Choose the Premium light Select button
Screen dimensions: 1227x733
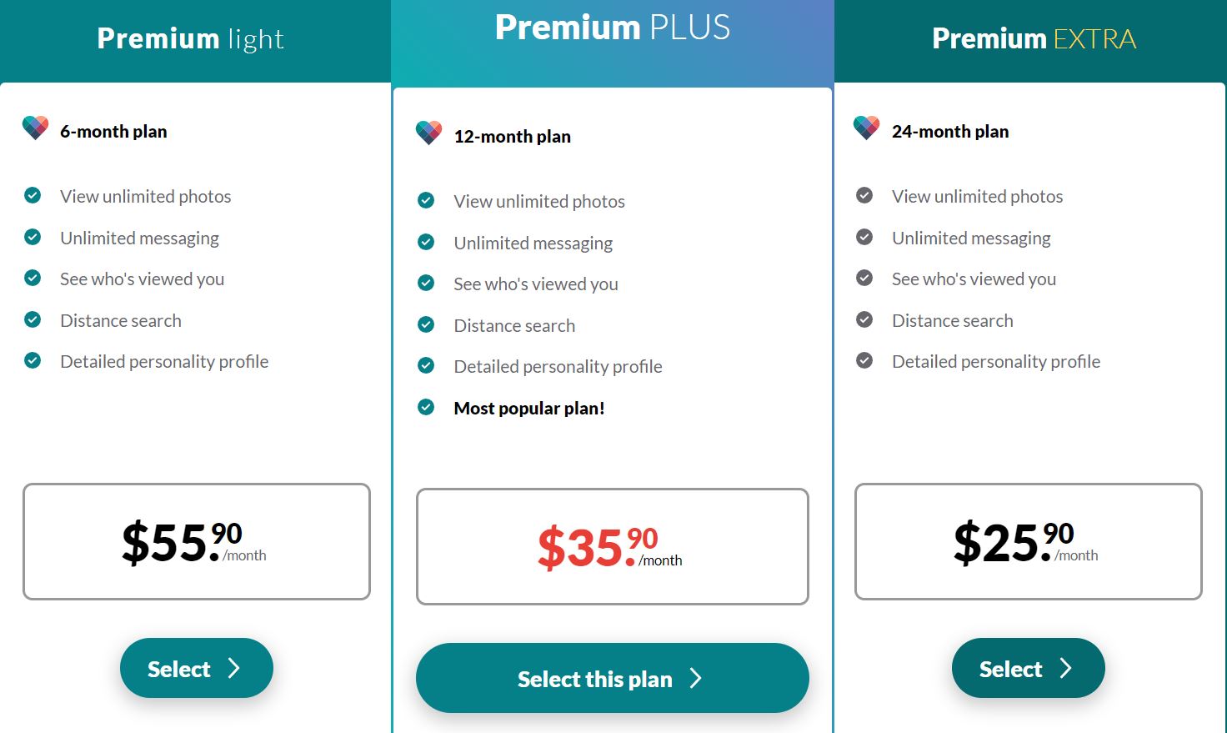click(197, 668)
